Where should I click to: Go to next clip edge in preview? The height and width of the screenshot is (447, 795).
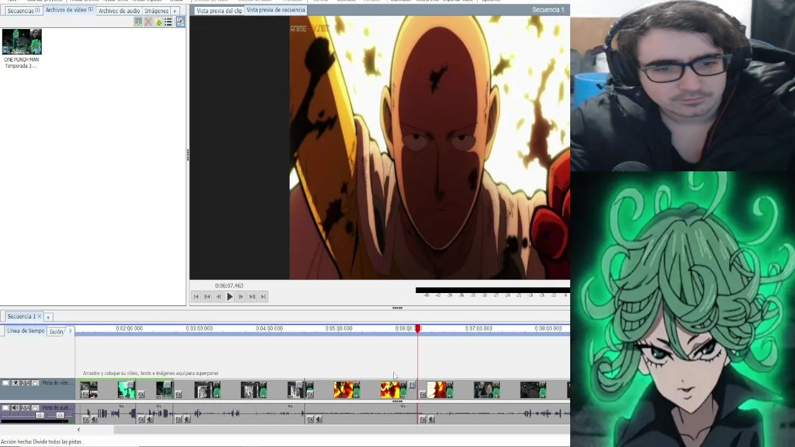click(252, 297)
